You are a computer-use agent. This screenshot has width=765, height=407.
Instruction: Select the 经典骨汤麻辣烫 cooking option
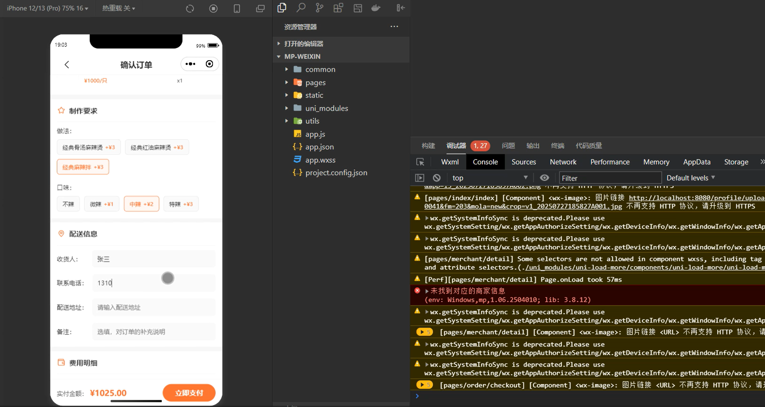click(x=88, y=148)
